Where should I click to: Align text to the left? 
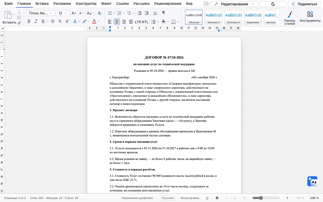pyautogui.click(x=110, y=22)
